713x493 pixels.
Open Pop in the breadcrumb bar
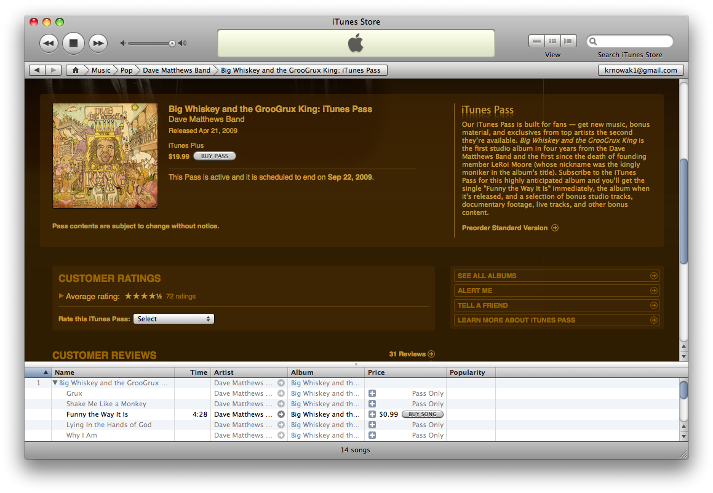[126, 70]
